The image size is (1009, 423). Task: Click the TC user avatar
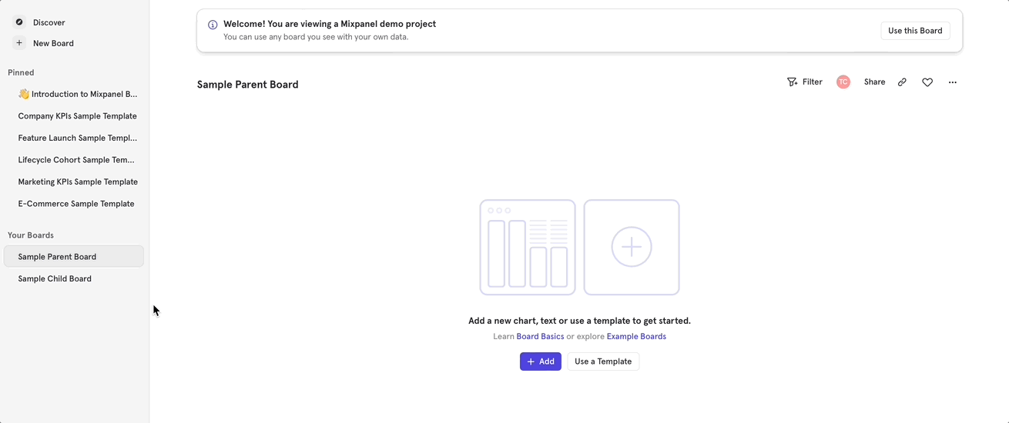coord(843,82)
